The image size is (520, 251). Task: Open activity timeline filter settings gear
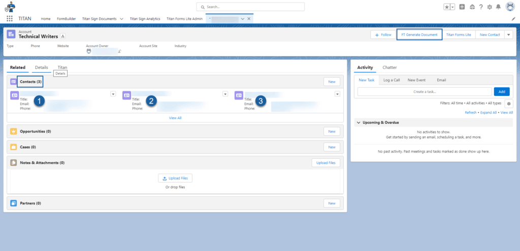coord(508,103)
